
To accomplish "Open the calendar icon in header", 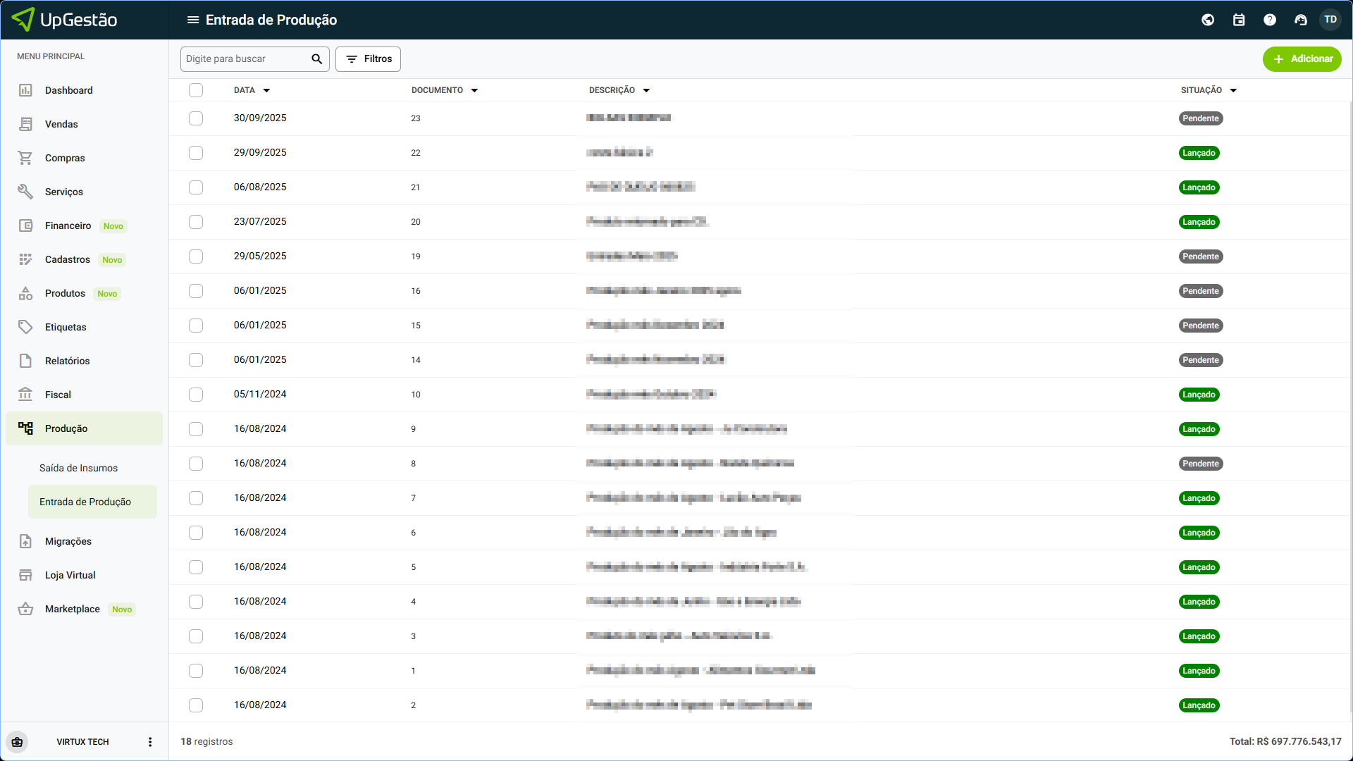I will (x=1239, y=20).
